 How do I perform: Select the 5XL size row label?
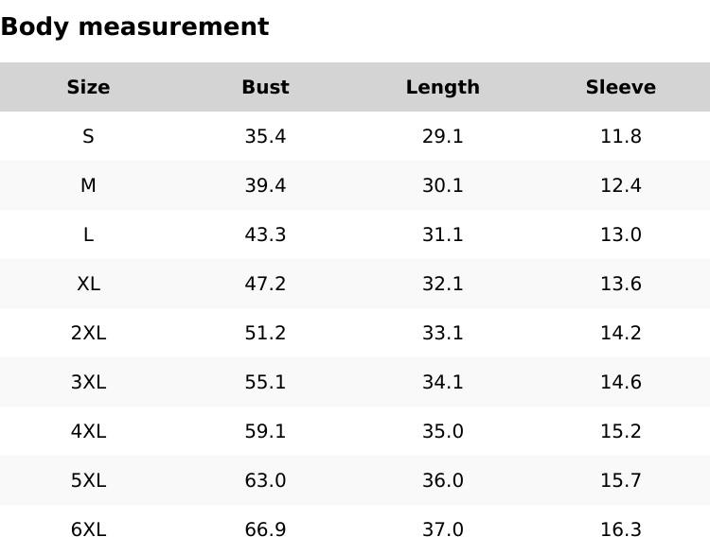[88, 480]
